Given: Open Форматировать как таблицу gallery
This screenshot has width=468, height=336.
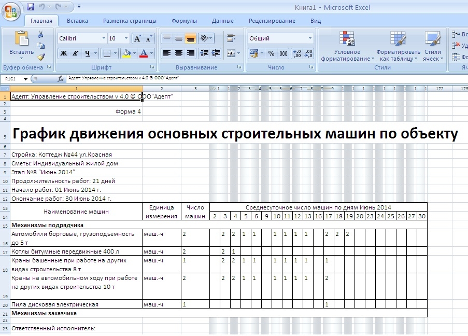Looking at the screenshot, I should 398,46.
